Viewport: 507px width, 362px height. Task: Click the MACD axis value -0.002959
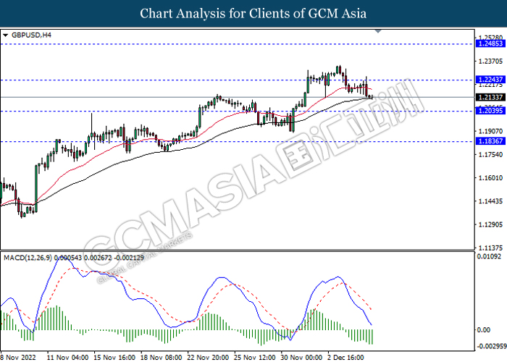tap(492, 346)
